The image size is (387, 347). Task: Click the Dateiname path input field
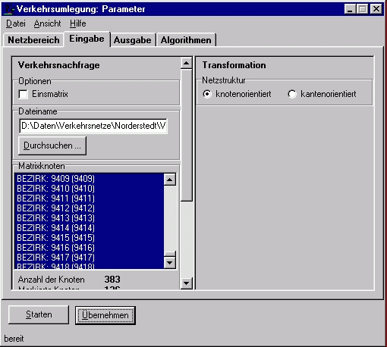[x=93, y=126]
